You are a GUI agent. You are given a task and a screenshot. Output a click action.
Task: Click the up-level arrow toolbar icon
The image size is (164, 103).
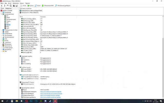[8, 6]
